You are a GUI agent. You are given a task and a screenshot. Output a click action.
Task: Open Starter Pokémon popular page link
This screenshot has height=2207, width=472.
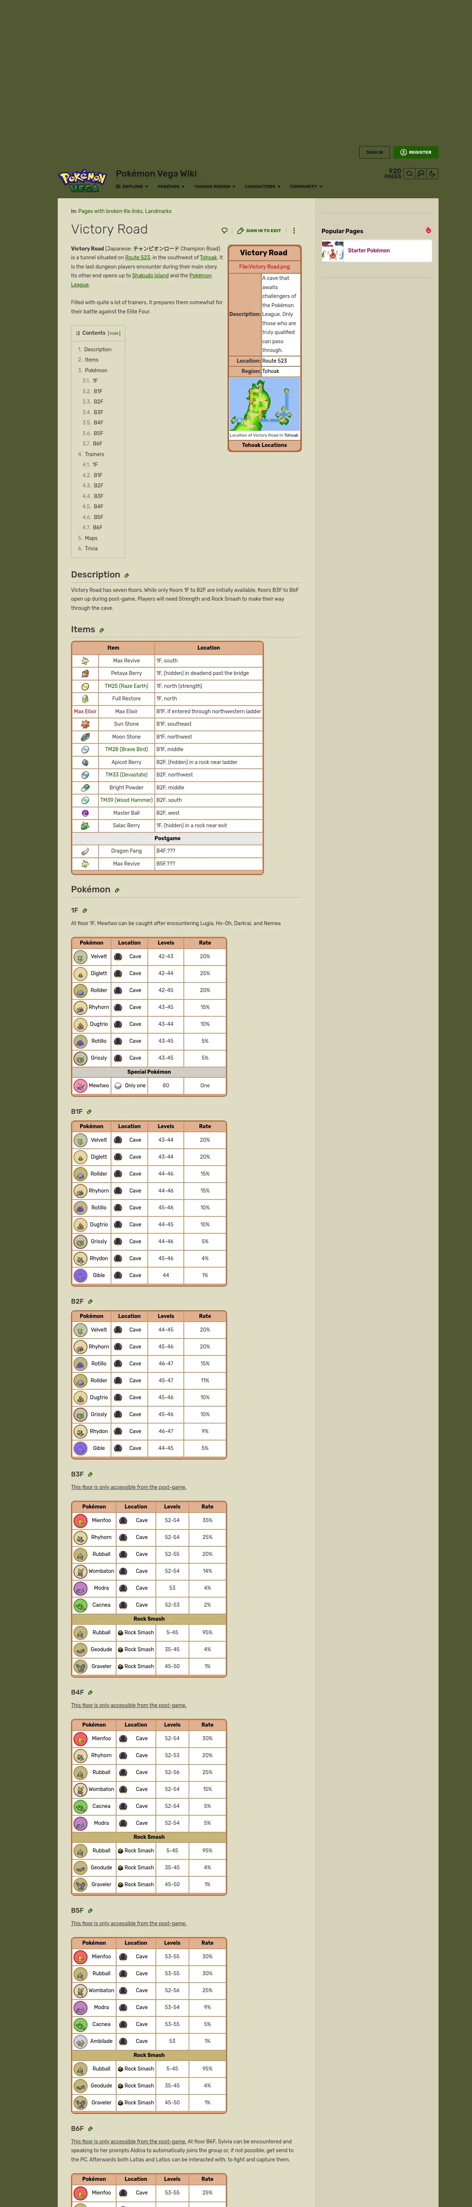click(x=368, y=251)
